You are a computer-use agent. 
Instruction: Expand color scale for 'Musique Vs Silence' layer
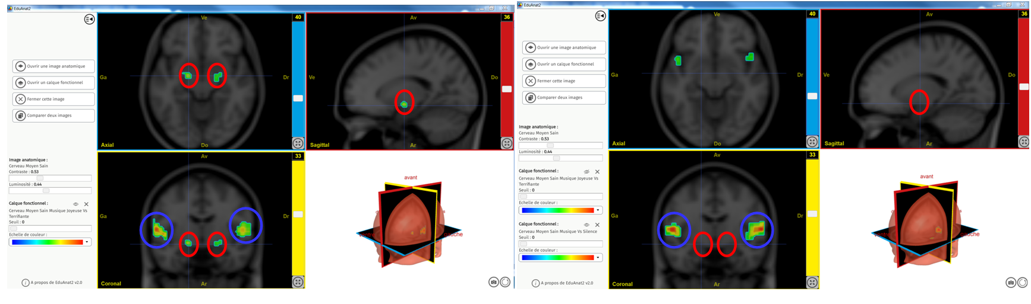click(x=598, y=258)
